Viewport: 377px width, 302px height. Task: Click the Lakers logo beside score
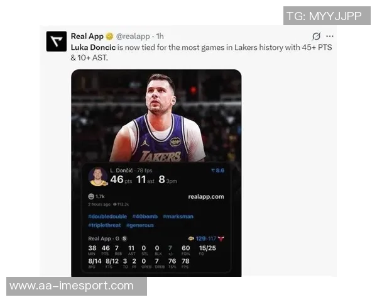191,238
